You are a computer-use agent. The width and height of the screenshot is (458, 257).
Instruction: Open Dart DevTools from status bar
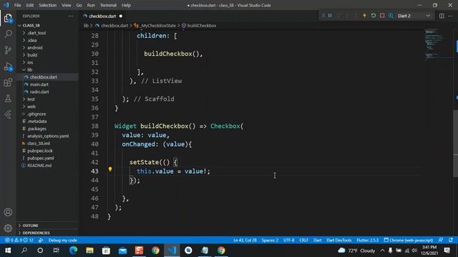tap(338, 241)
